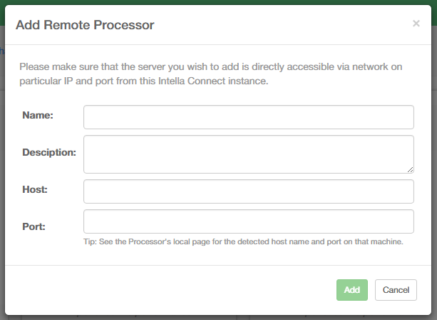Click the Name input field
437x320 pixels.
pyautogui.click(x=248, y=117)
